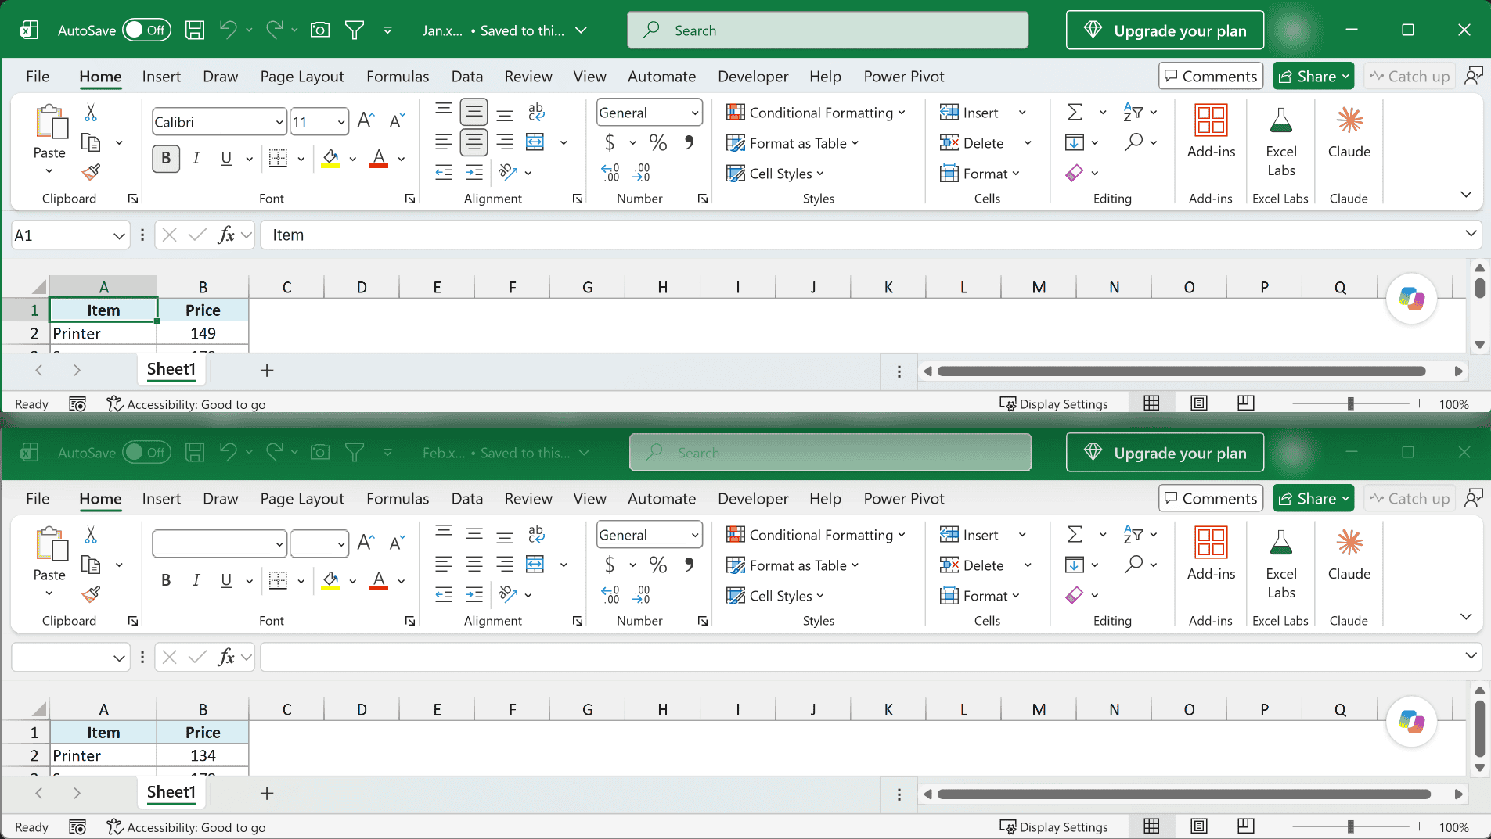Click Merge & Center in the Jan window

pos(535,142)
